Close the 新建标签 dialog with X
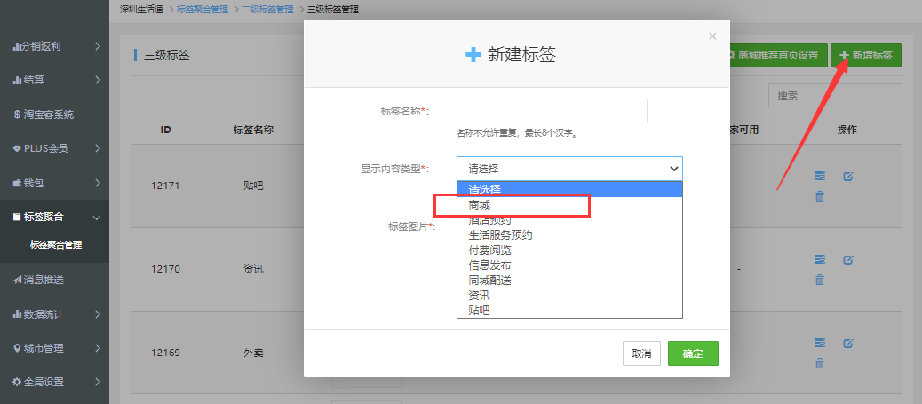 click(711, 36)
